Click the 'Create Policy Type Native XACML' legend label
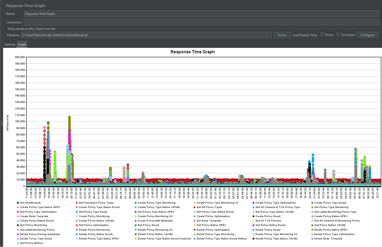This screenshot has height=247, width=382. (x=159, y=207)
